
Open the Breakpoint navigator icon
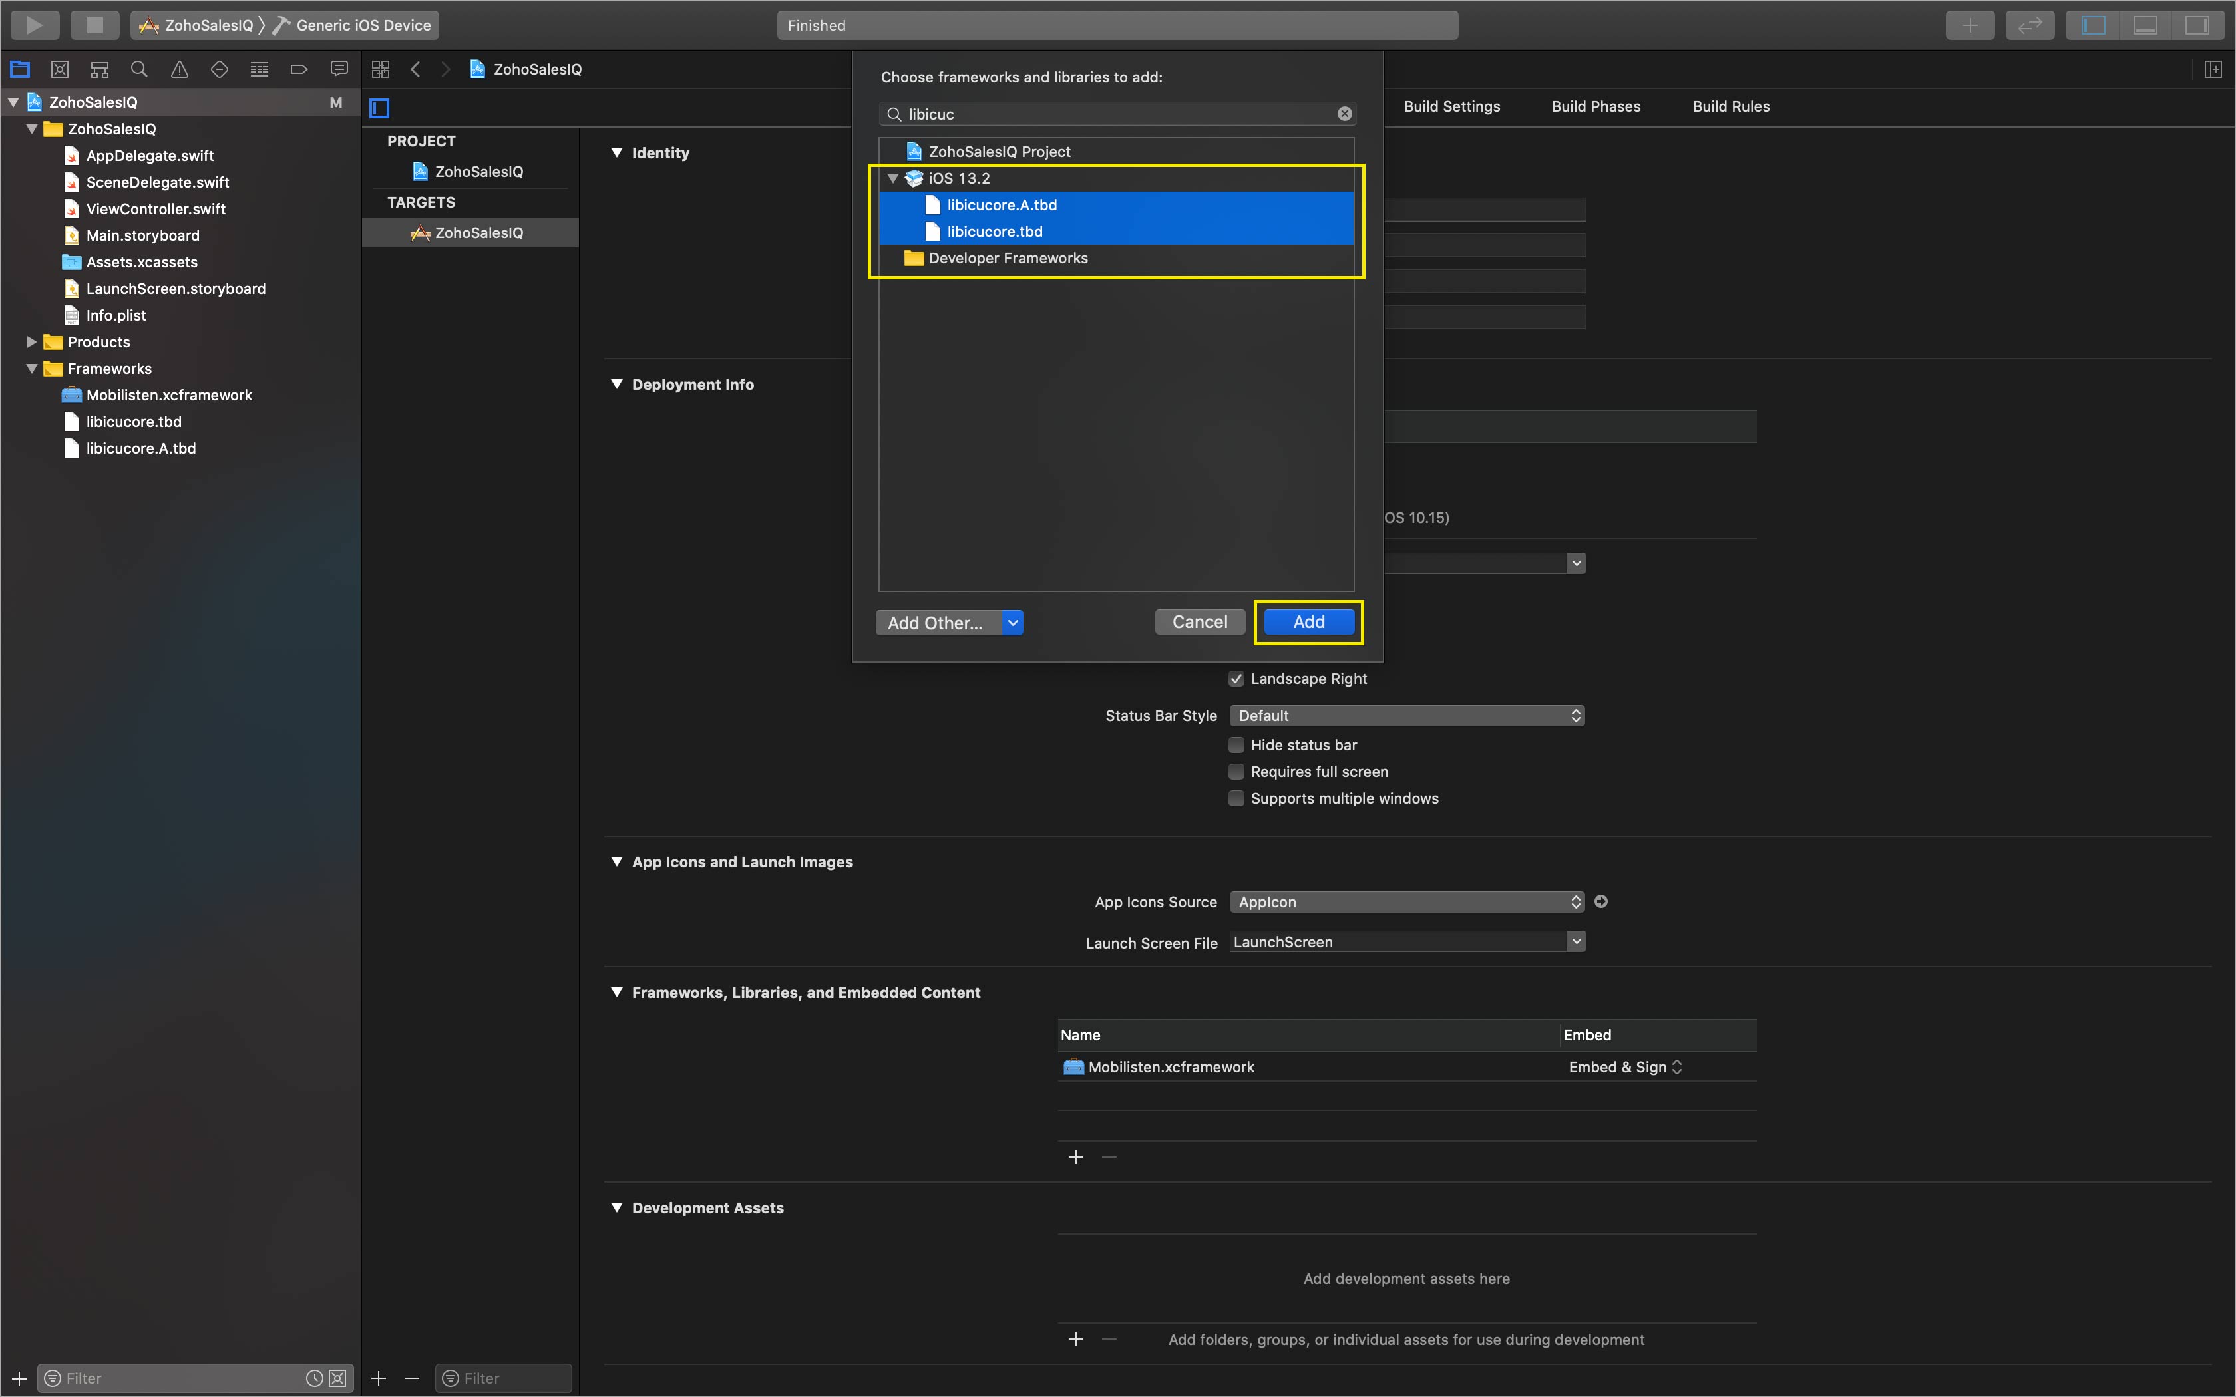click(298, 69)
